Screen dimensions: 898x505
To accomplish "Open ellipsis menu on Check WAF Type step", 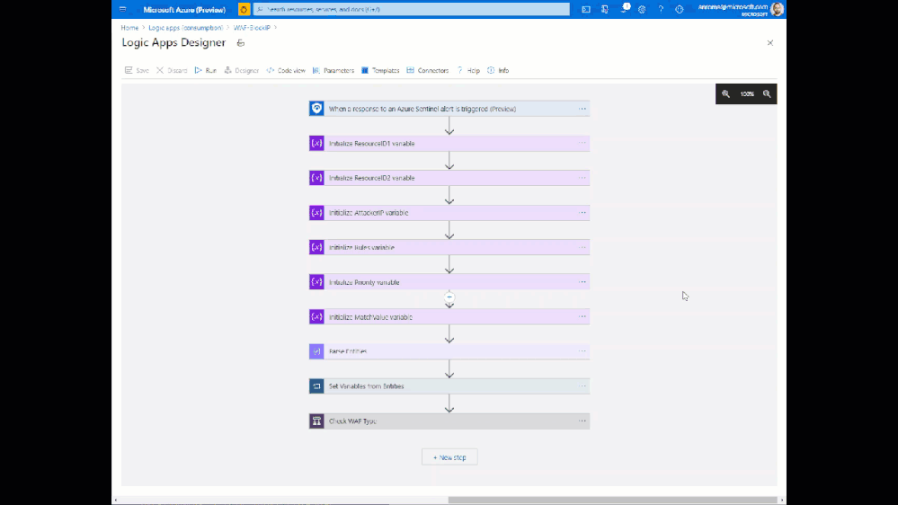I will [x=582, y=421].
